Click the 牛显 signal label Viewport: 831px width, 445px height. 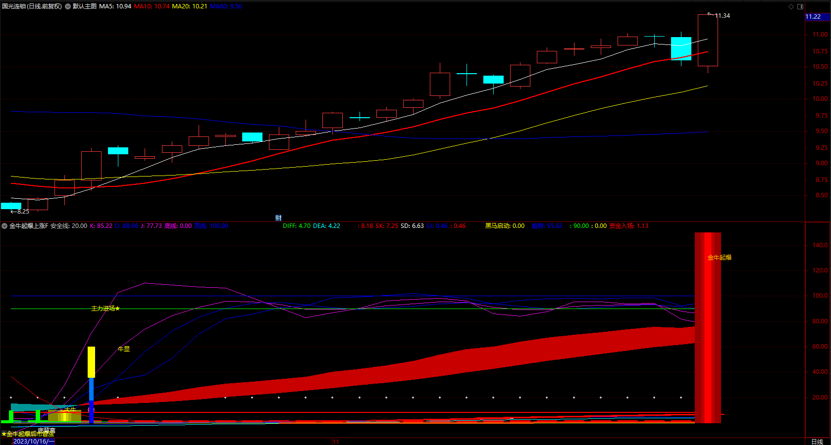[124, 349]
